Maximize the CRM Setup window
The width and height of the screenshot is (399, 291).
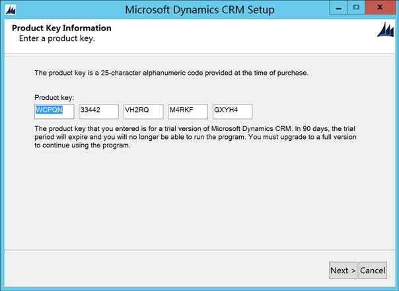356,8
